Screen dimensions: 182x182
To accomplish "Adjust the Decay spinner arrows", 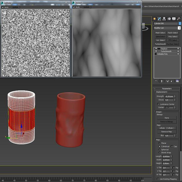I will [x=175, y=100].
